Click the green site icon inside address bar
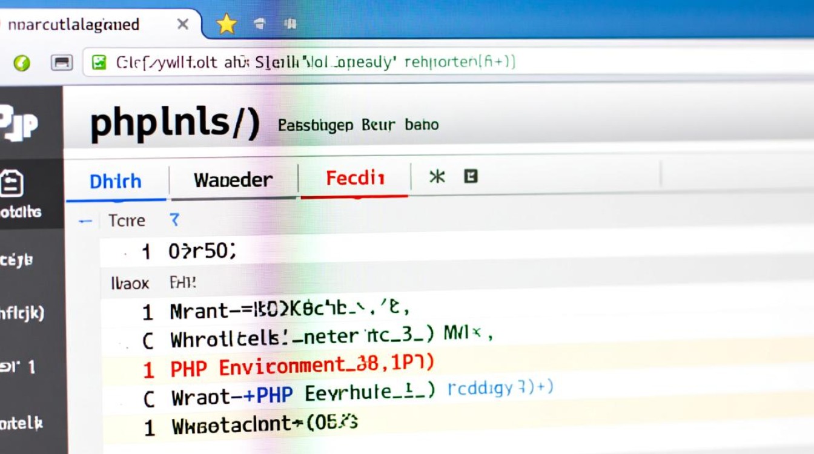This screenshot has height=454, width=814. click(x=99, y=62)
